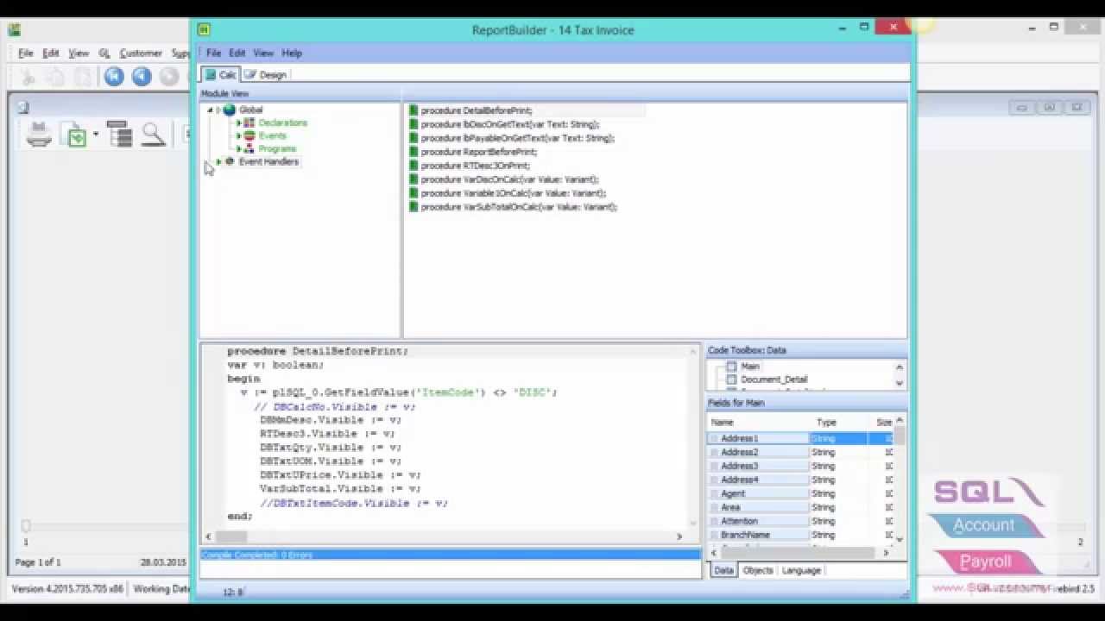Open Customer menu in SQL Account window
Screen dimensions: 1105x621
(141, 53)
